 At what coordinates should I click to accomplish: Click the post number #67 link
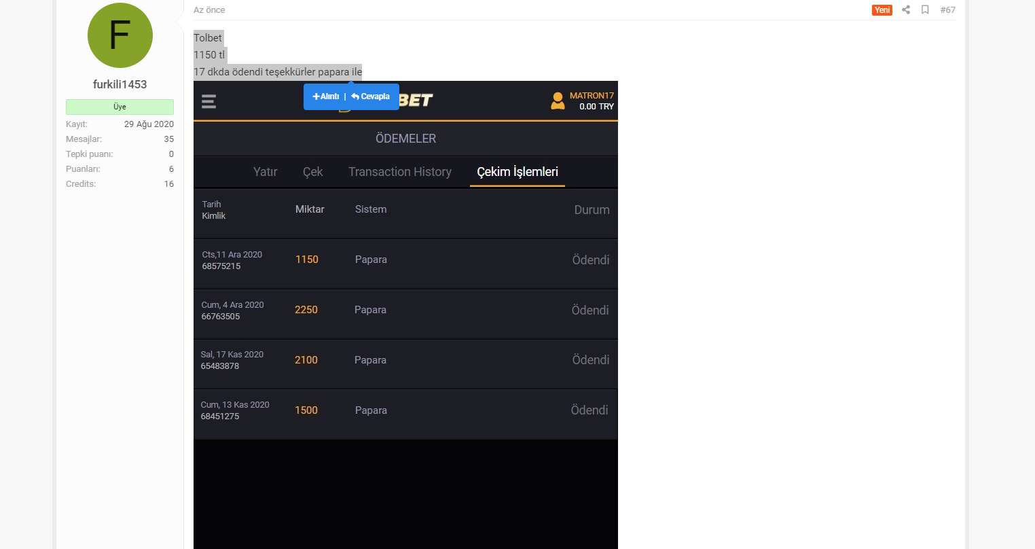tap(947, 10)
